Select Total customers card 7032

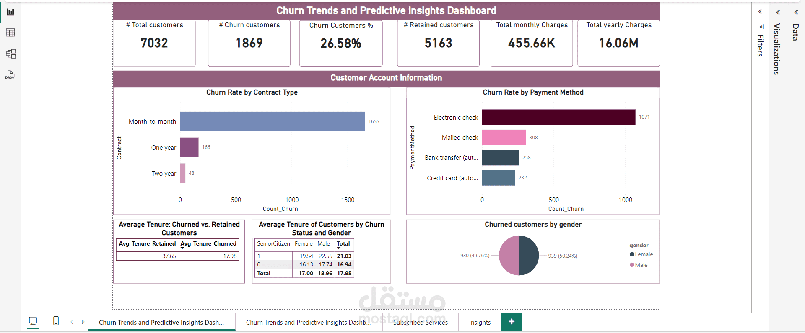154,43
